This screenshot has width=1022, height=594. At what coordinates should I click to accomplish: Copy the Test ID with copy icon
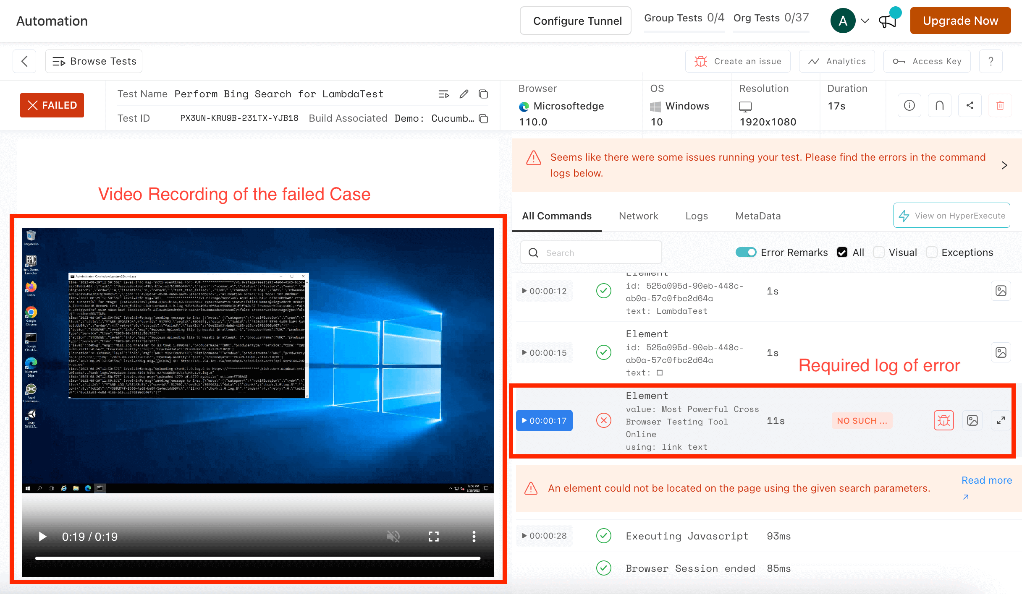[x=483, y=119]
